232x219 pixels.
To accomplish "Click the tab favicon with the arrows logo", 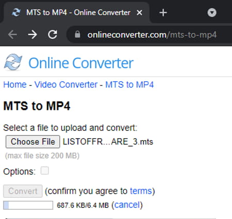I will point(16,12).
